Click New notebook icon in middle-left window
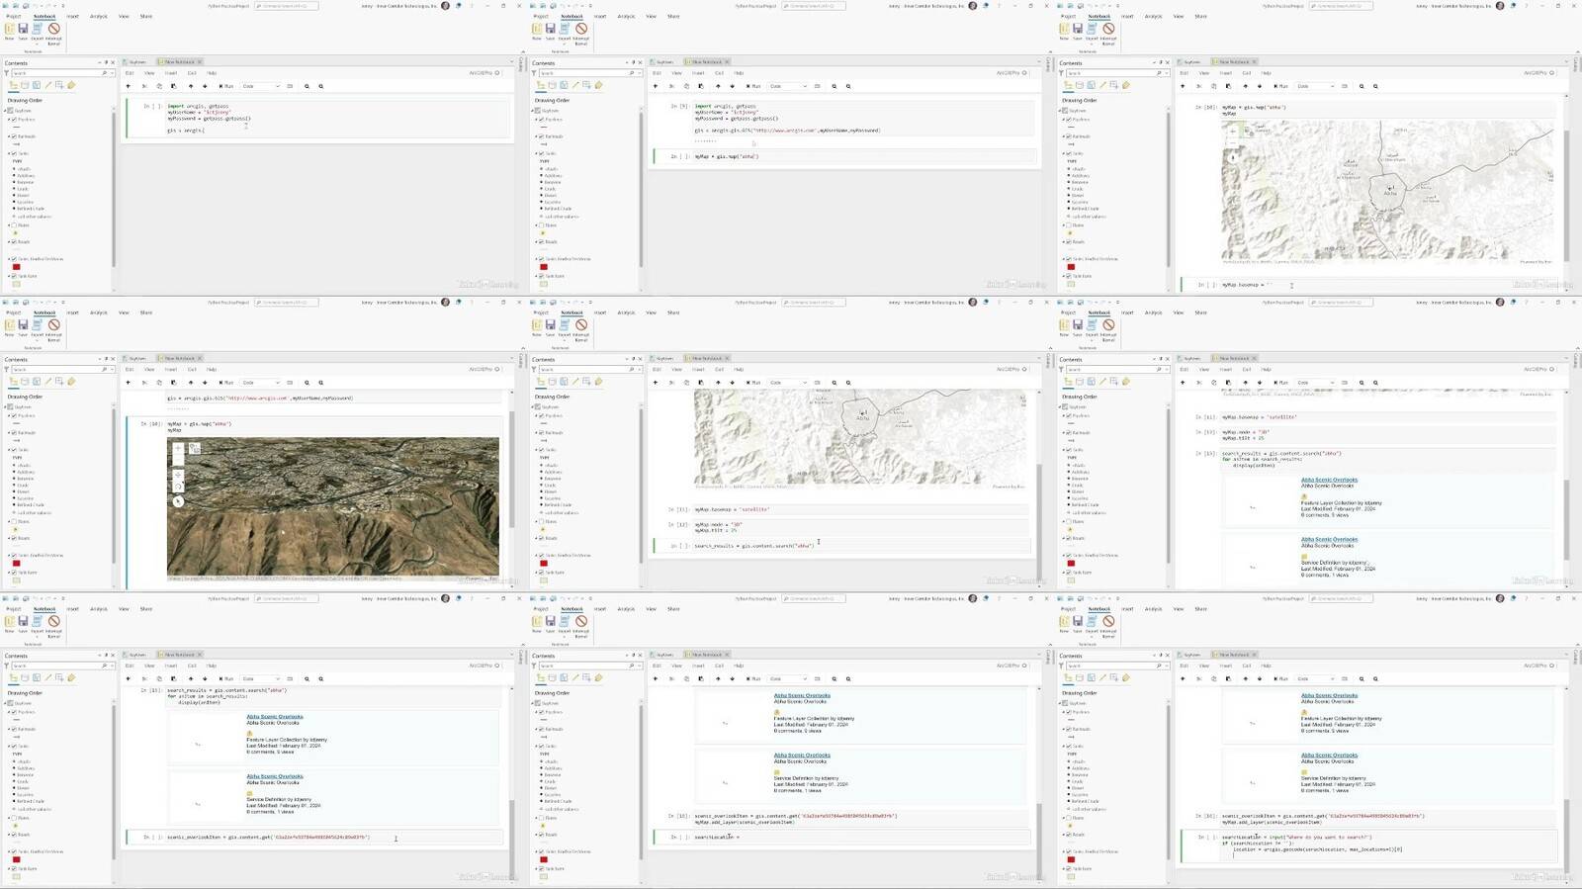Screen dimensions: 1582x889 [10, 325]
